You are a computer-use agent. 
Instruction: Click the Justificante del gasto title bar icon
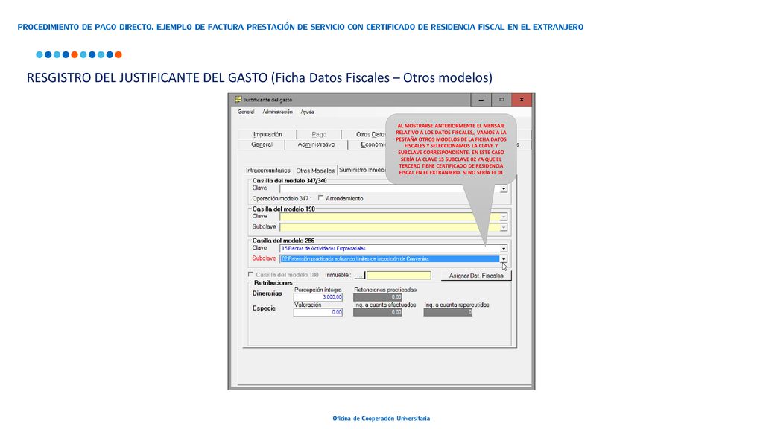pyautogui.click(x=238, y=99)
